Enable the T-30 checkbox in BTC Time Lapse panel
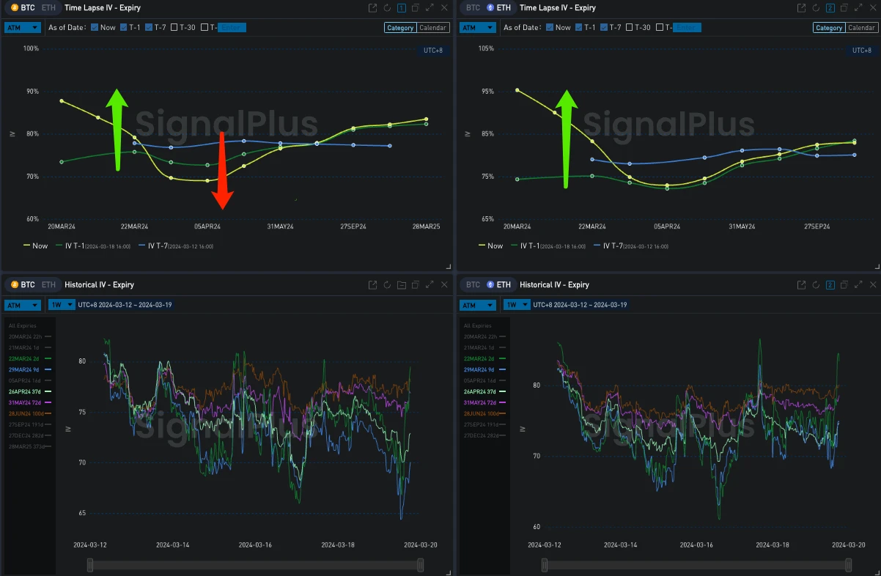The image size is (881, 576). pyautogui.click(x=174, y=28)
